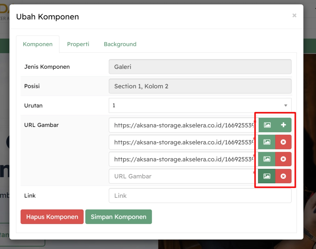Screen dimensions: 316x249
Task: Expand the Urutan dropdown
Action: click(x=200, y=105)
